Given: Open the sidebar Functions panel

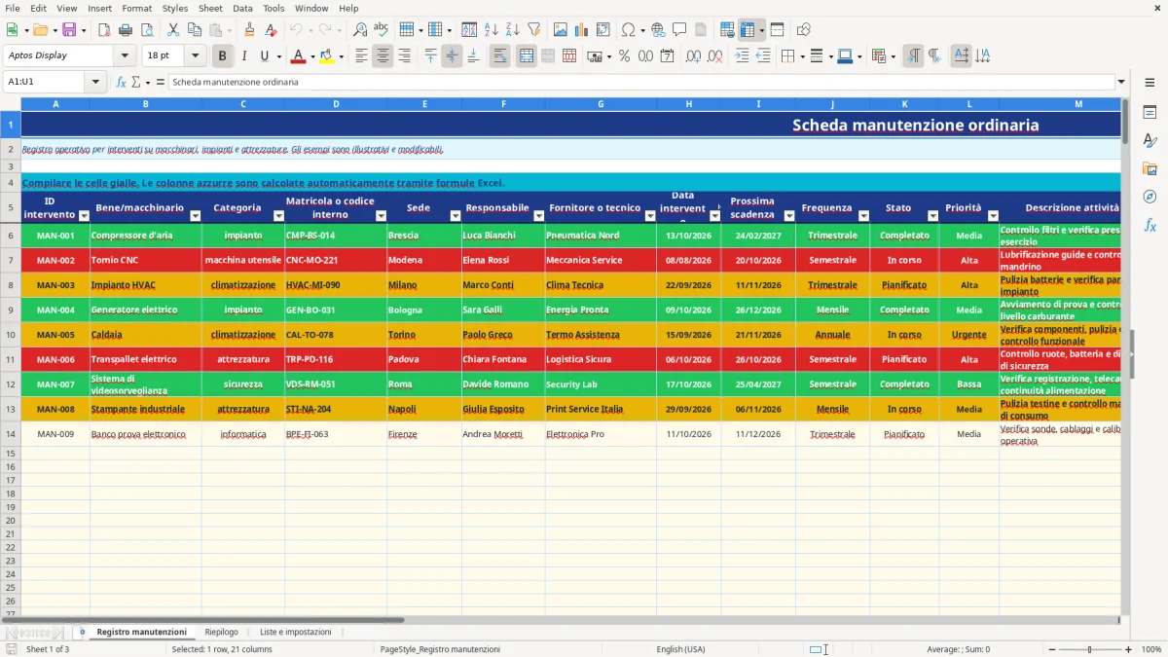Looking at the screenshot, I should [x=1150, y=225].
